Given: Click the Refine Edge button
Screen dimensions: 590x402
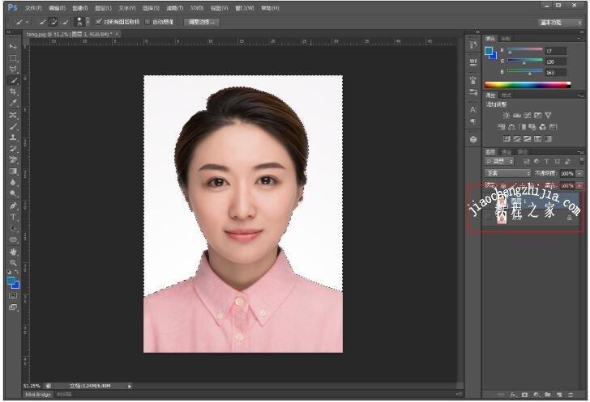Looking at the screenshot, I should click(201, 21).
